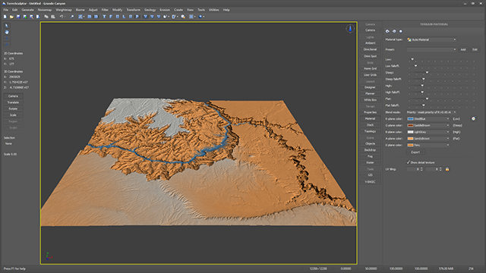Switch to 2D view toolbar icon

[x=90, y=17]
